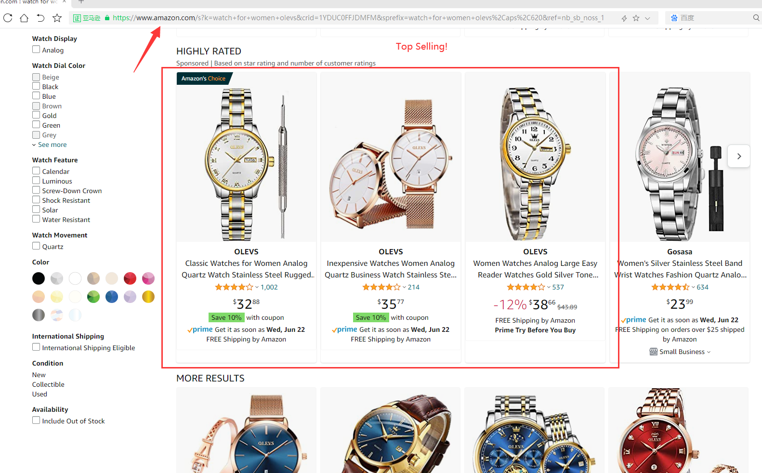Click the Baidu search magnifier icon
This screenshot has height=473, width=762.
(x=756, y=18)
